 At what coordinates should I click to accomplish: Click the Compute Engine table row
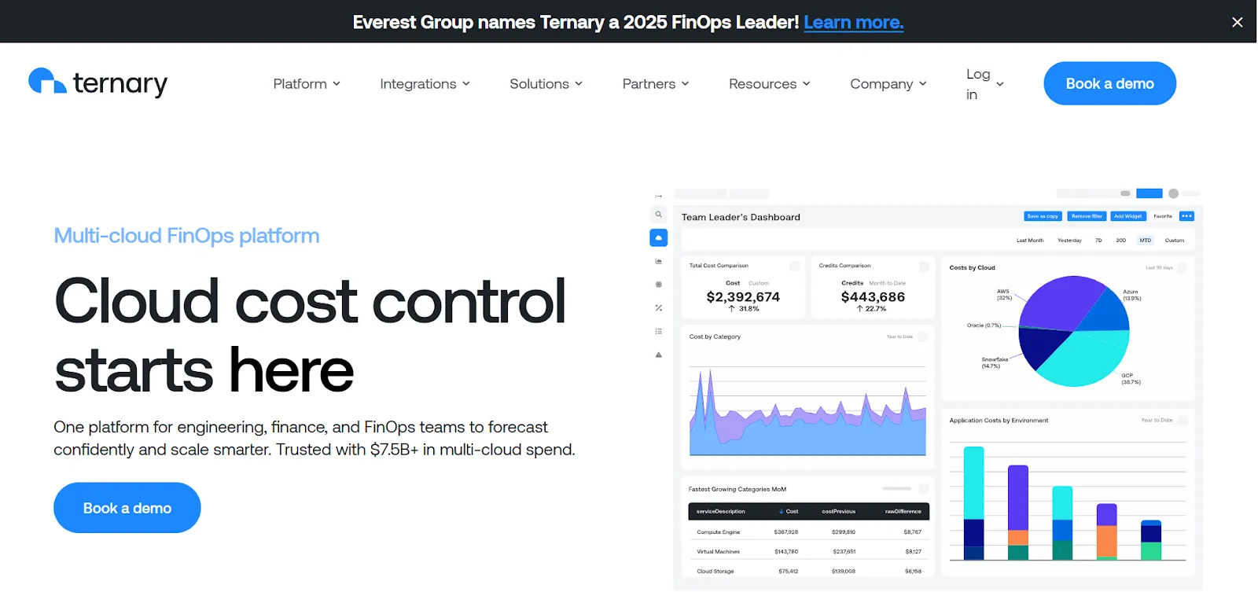pyautogui.click(x=808, y=532)
